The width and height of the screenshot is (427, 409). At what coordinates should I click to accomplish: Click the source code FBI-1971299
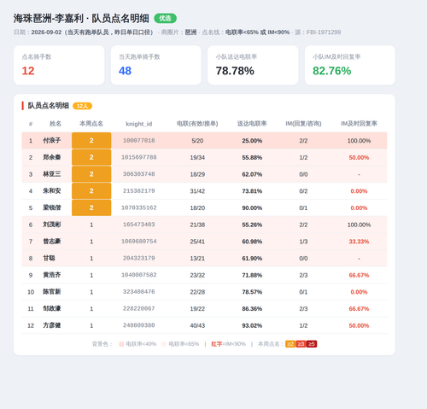[324, 32]
